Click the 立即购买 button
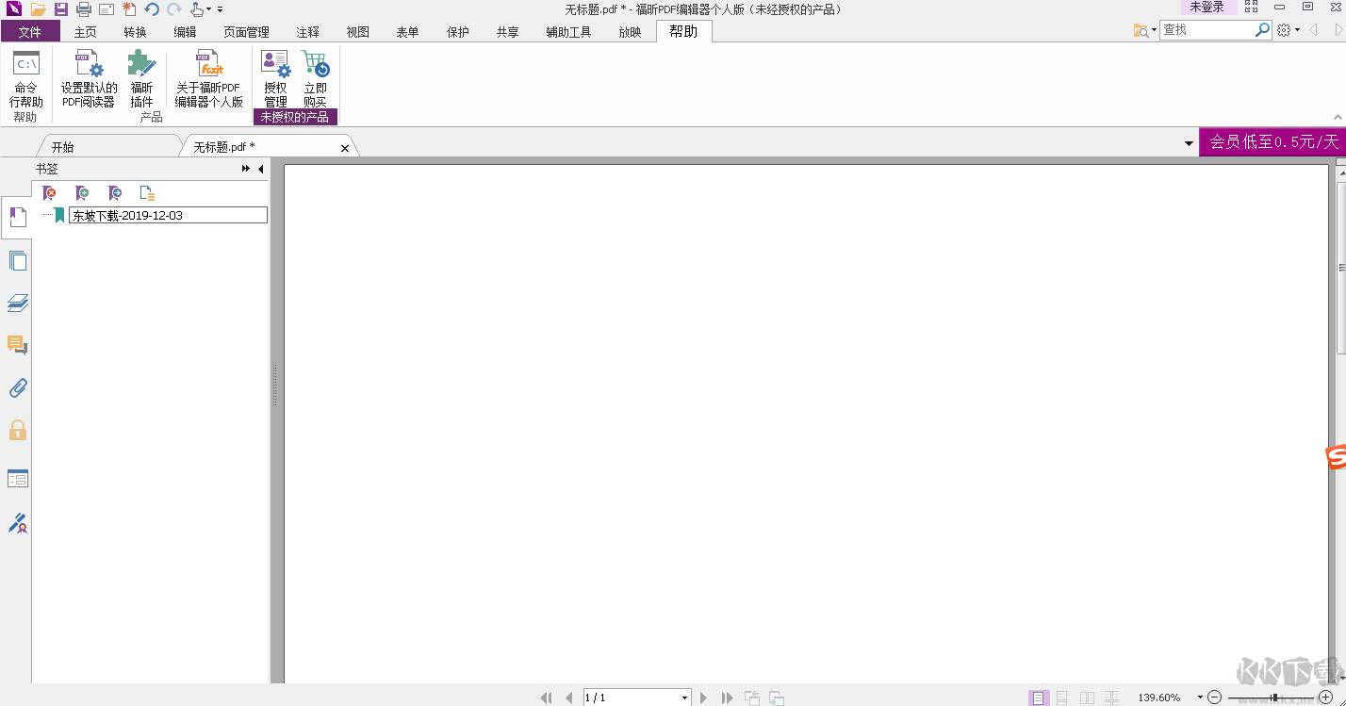1346x706 pixels. [316, 80]
